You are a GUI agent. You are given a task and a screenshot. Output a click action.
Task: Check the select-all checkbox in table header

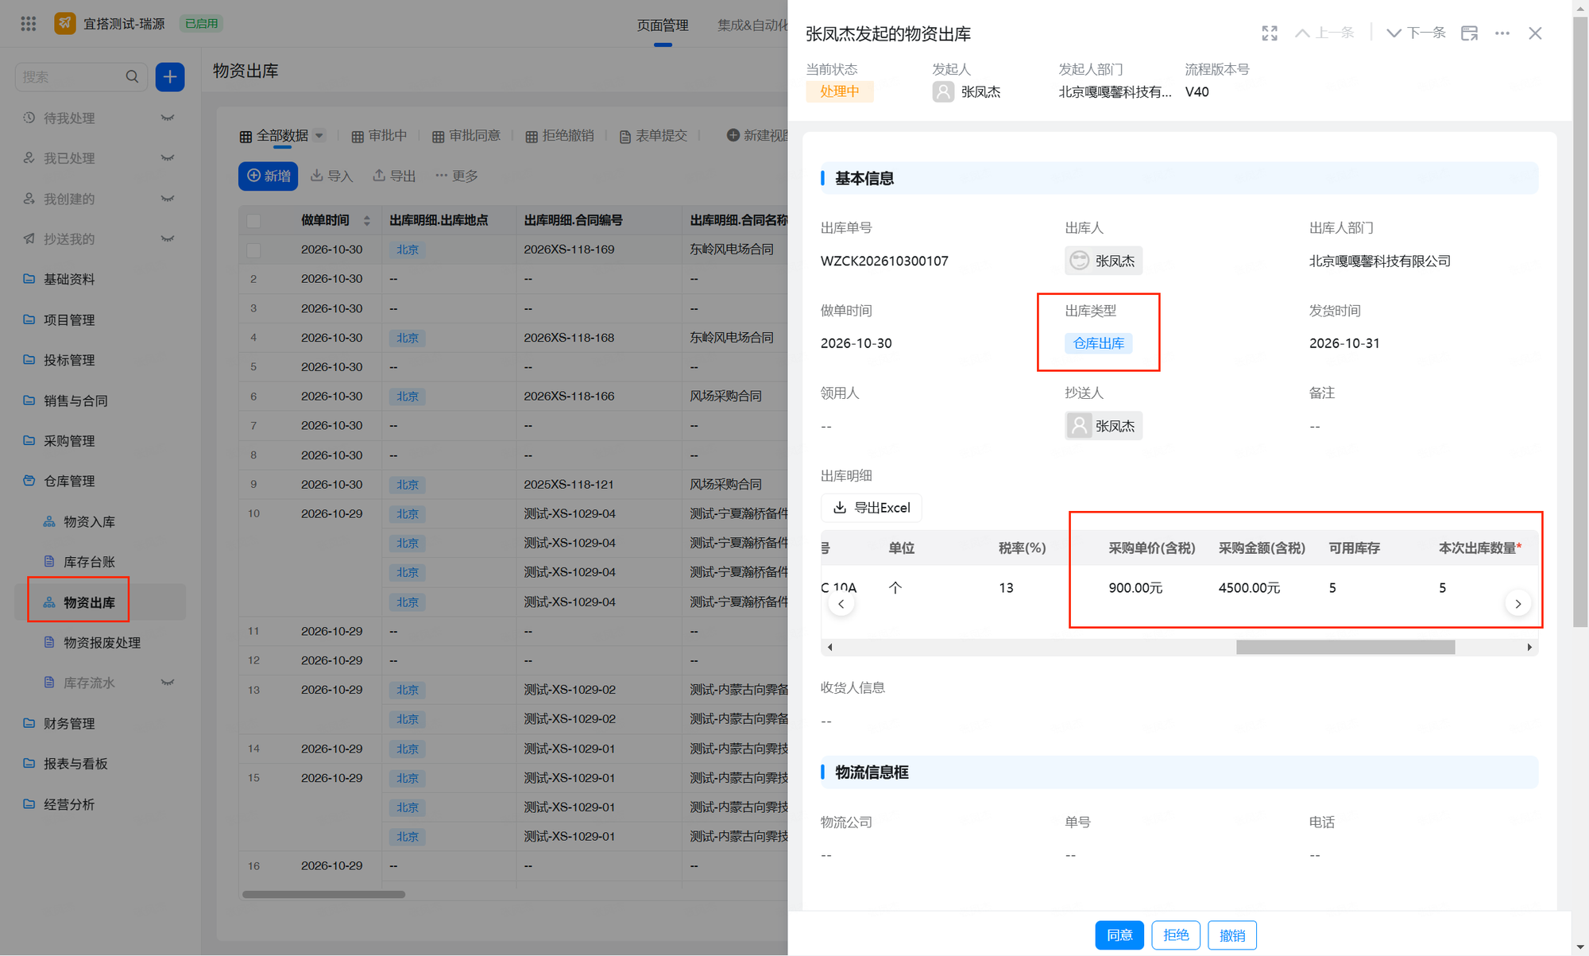tap(253, 221)
